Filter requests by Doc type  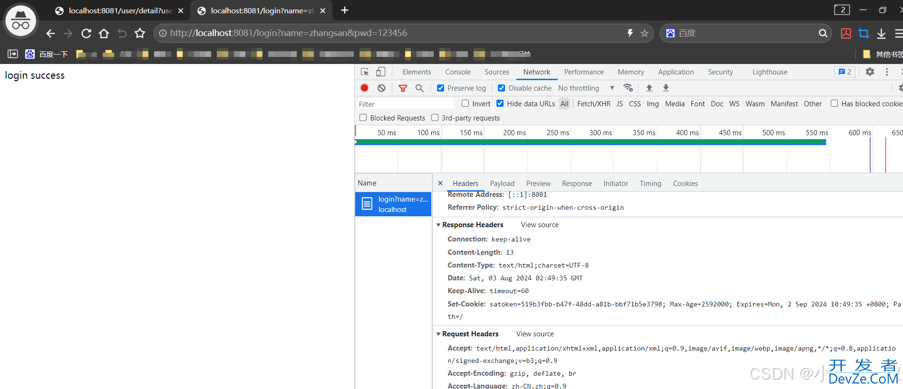point(717,104)
